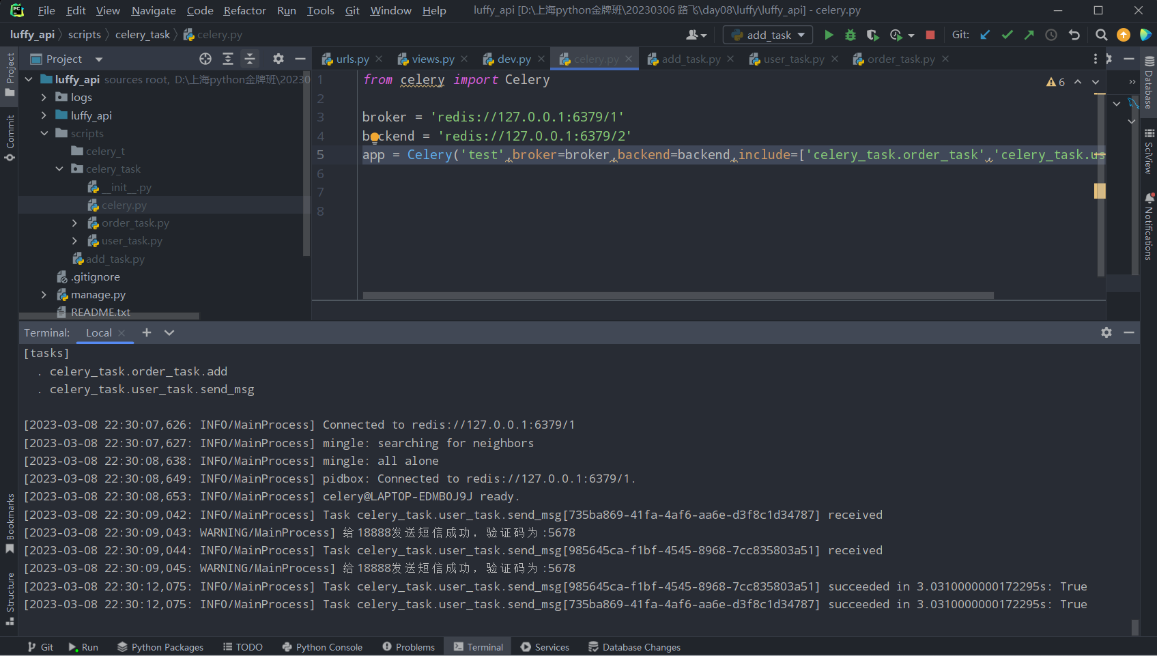This screenshot has width=1157, height=656.
Task: Run with coverage using the shield icon
Action: [x=872, y=35]
